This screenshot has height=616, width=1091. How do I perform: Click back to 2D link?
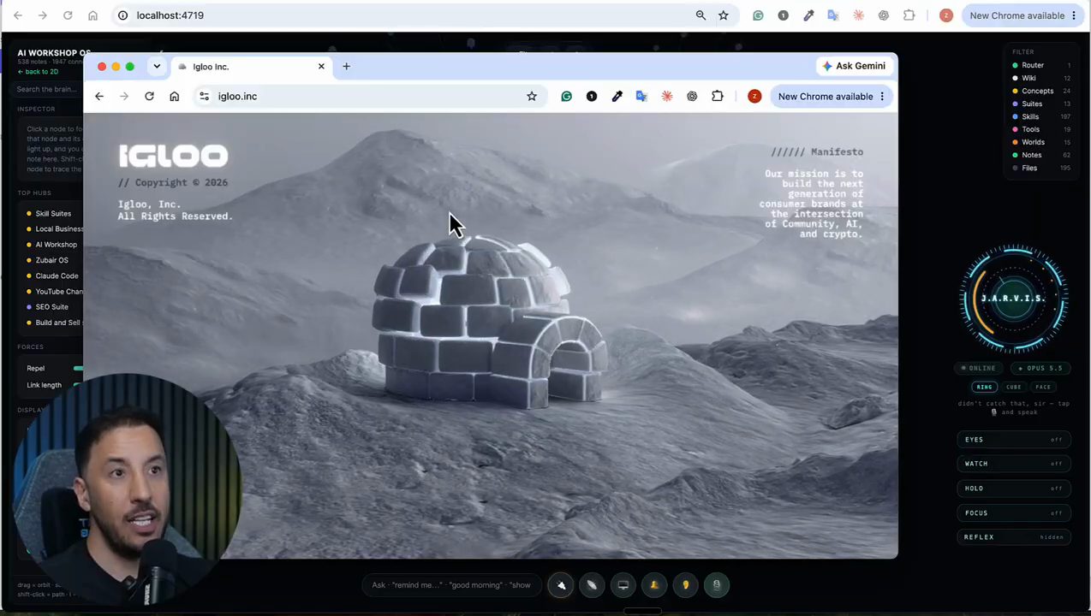[x=38, y=72]
